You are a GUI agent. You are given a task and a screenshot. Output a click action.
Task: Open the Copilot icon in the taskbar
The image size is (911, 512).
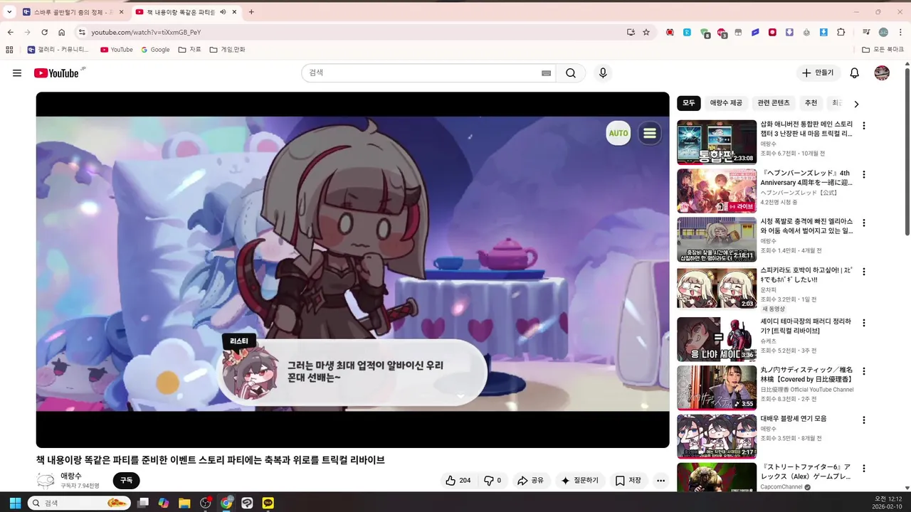(164, 503)
